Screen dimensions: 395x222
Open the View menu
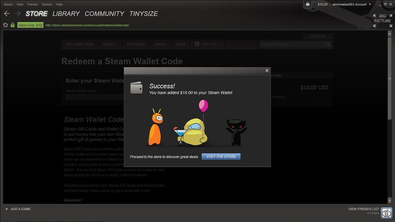[x=20, y=4]
